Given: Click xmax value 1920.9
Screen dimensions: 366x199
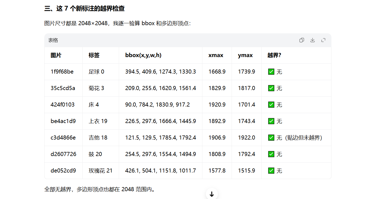Looking at the screenshot, I should (x=217, y=105).
